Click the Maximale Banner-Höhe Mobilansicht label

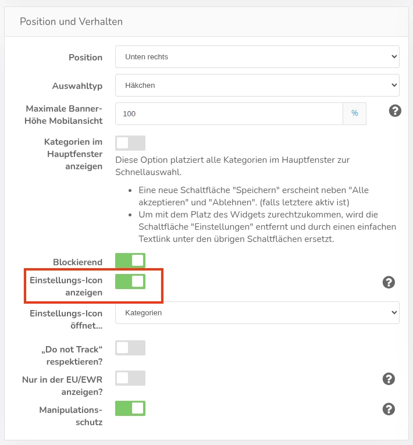(x=64, y=115)
